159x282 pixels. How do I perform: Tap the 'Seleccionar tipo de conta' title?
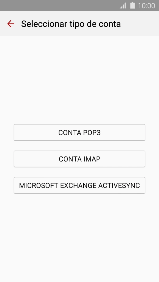coord(71,24)
